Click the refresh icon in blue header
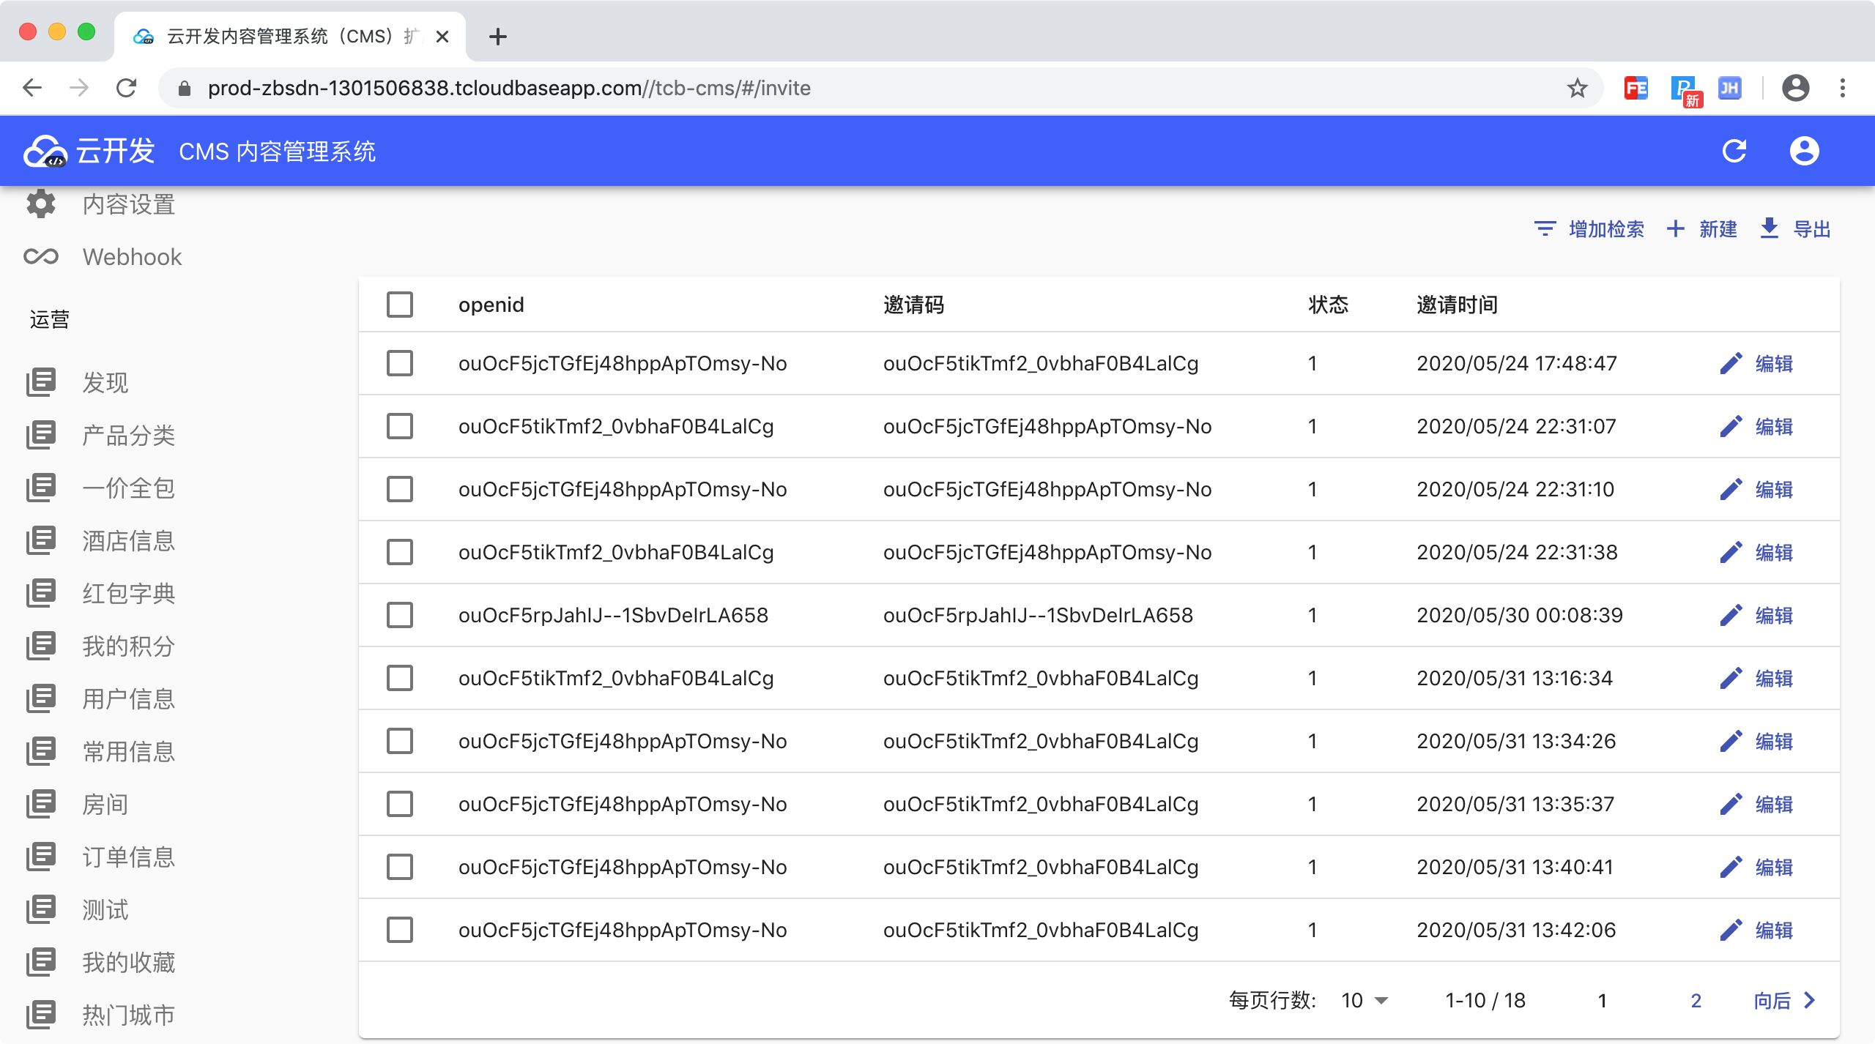 click(1734, 151)
